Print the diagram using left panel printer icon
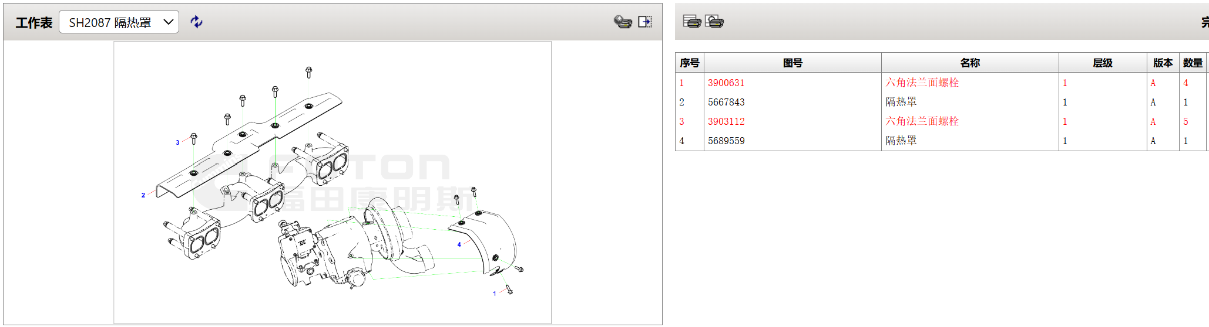Image resolution: width=1209 pixels, height=327 pixels. [x=623, y=22]
